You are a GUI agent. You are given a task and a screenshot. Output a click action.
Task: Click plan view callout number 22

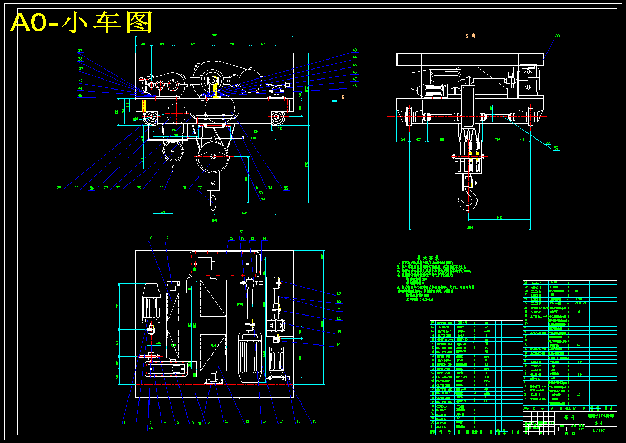[x=340, y=318]
